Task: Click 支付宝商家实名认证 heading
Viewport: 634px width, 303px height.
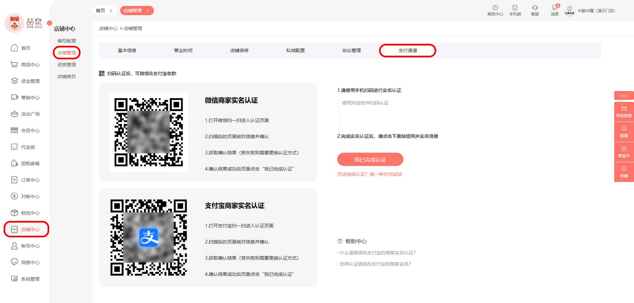Action: 235,205
